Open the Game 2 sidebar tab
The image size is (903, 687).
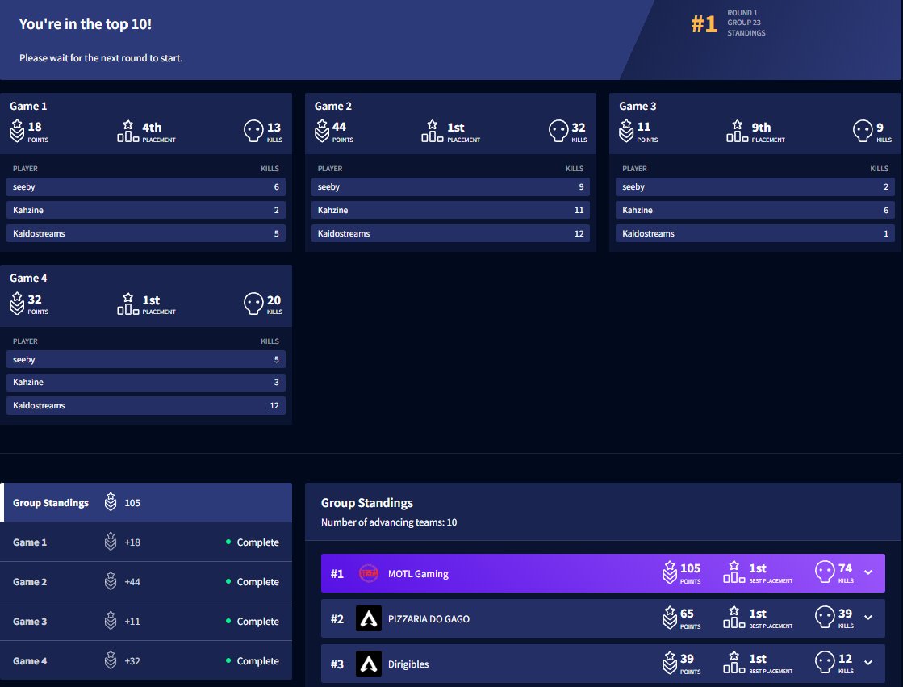click(146, 581)
